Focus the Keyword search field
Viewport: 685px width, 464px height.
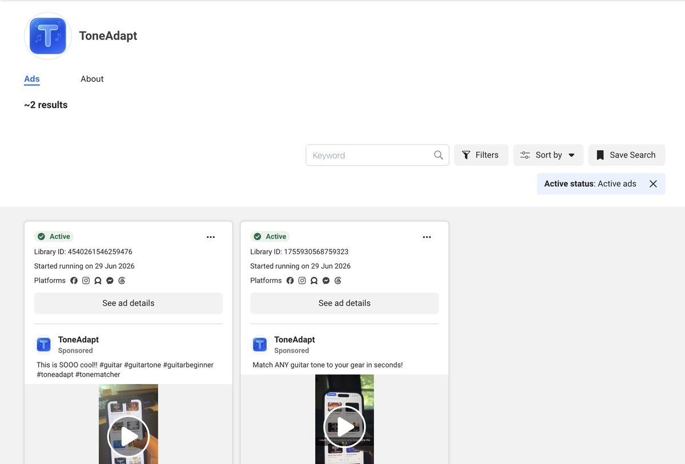click(x=377, y=155)
